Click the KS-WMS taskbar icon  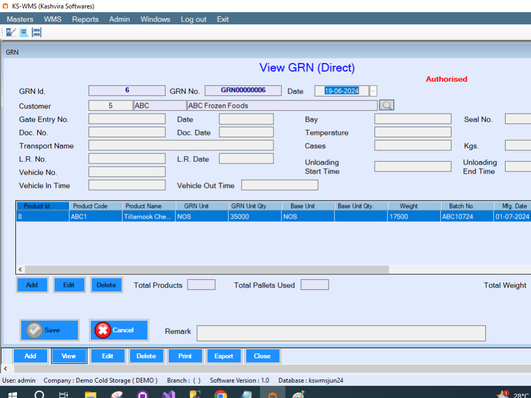[x=272, y=395]
